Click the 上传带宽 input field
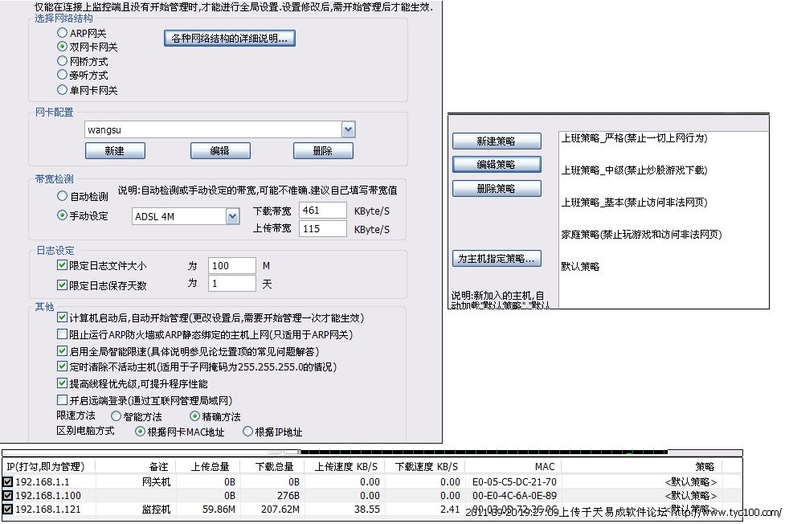 pyautogui.click(x=322, y=229)
